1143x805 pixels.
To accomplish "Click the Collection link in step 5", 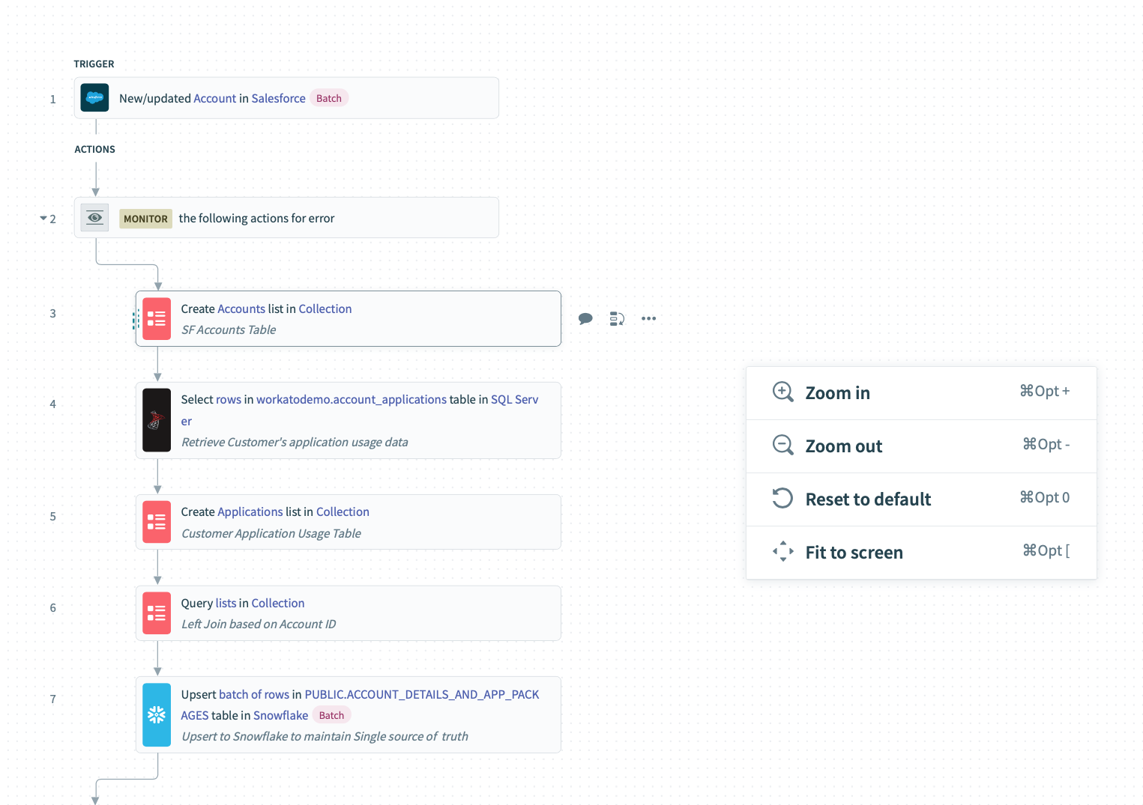I will (x=343, y=511).
